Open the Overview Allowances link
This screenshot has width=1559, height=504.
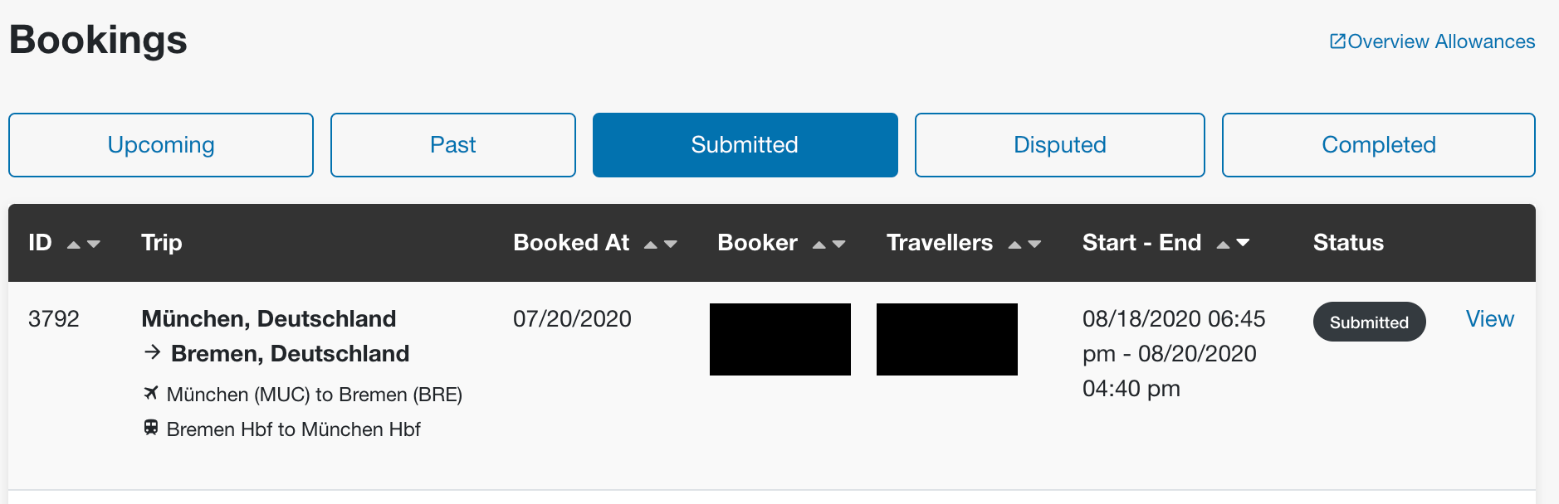coord(1441,41)
